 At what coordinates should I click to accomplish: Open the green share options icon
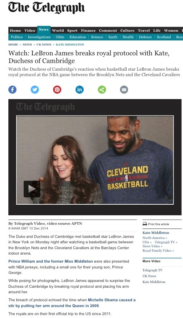[x=102, y=90]
